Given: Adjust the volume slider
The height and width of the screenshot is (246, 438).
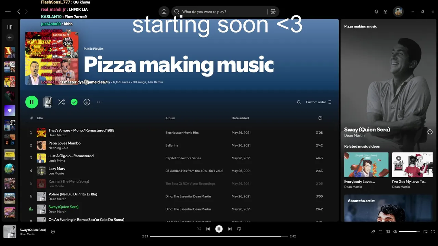Looking at the screenshot, I should pyautogui.click(x=409, y=232).
